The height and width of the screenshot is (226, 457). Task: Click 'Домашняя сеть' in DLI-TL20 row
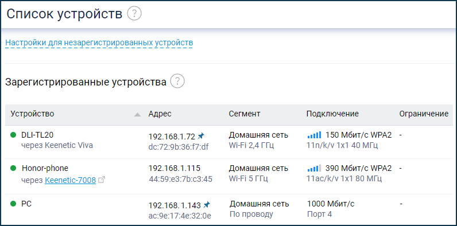click(258, 135)
